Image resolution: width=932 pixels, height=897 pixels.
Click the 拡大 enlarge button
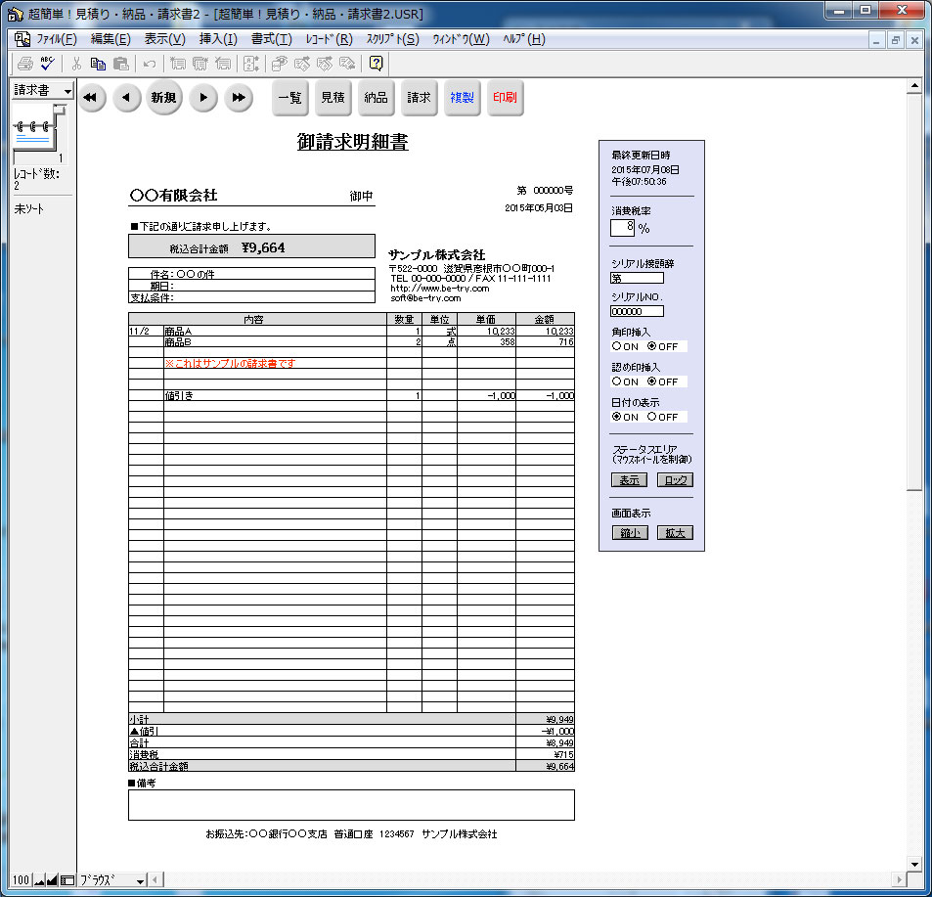(675, 533)
